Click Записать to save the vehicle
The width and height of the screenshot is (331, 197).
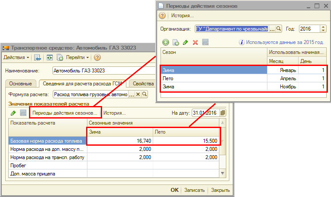194,190
